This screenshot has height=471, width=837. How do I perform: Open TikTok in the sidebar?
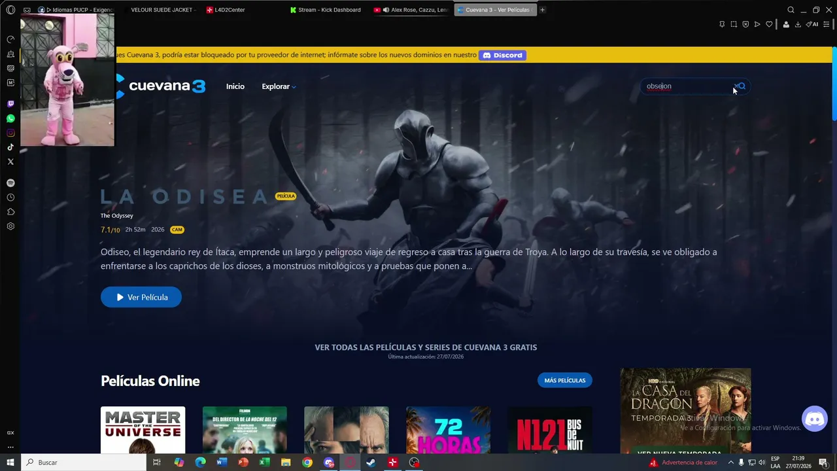click(10, 147)
